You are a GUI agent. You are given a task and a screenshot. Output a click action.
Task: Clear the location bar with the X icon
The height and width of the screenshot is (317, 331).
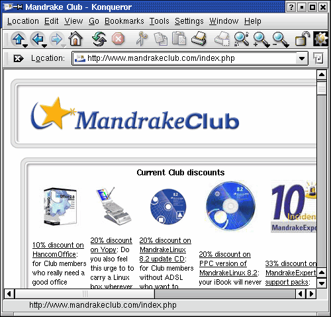point(19,58)
